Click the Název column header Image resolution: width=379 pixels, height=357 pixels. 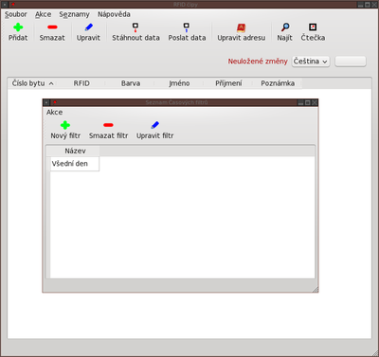[x=75, y=151]
